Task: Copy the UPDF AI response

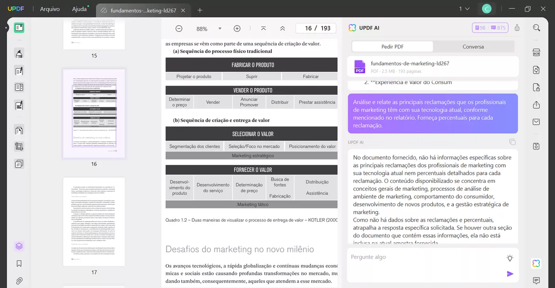Action: point(512,142)
